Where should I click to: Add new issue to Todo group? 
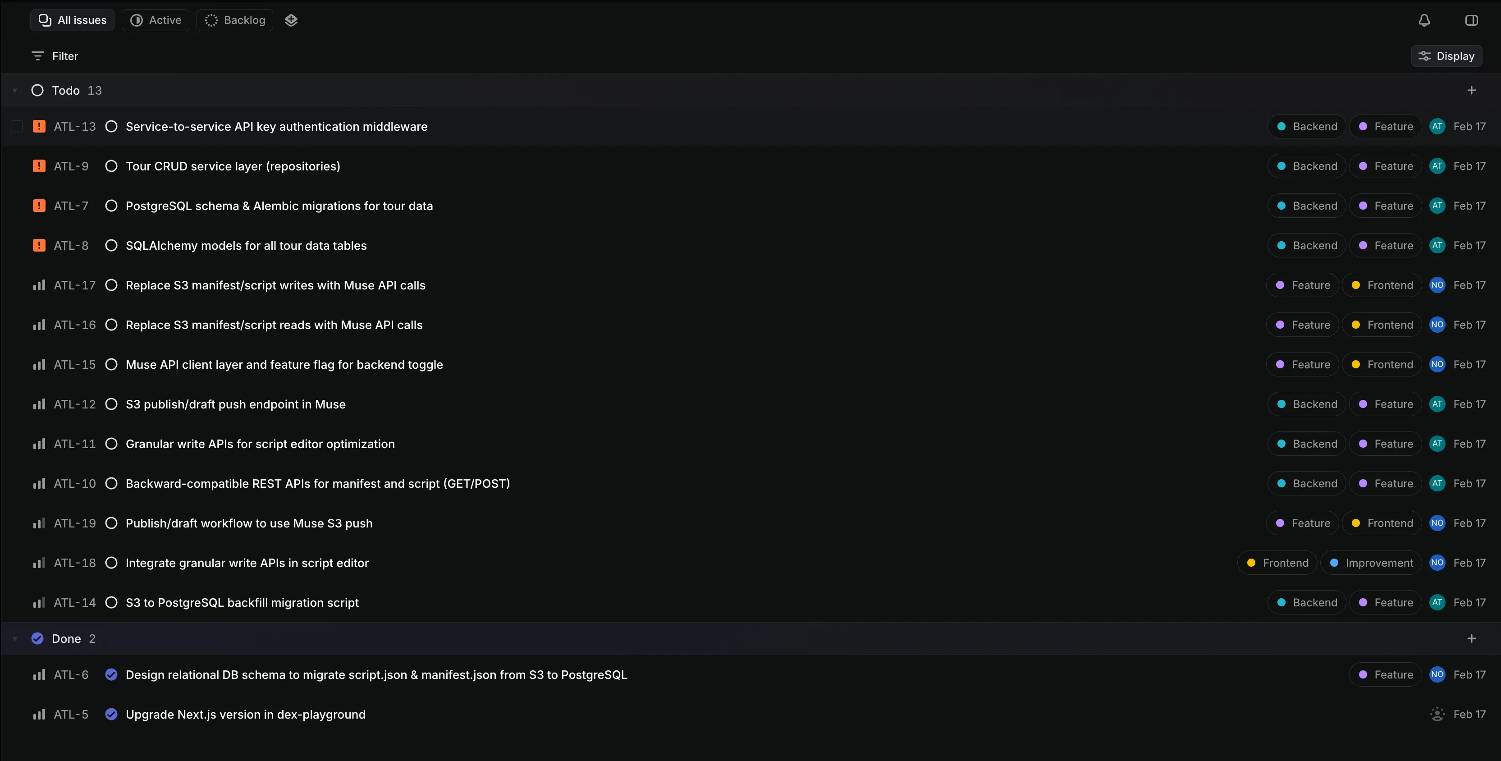pos(1471,90)
